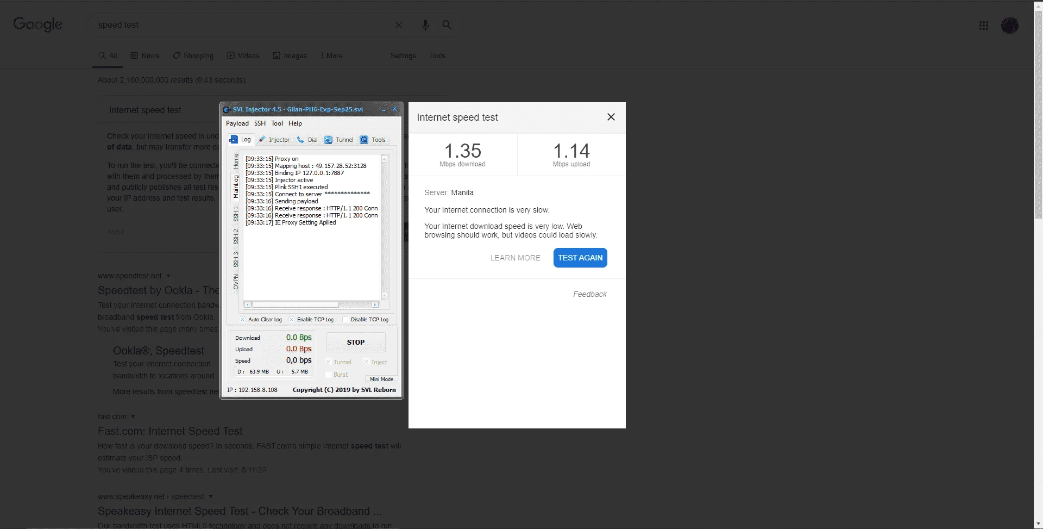
Task: Expand the speakeasy.net result dropdown arrow
Action: pos(211,496)
